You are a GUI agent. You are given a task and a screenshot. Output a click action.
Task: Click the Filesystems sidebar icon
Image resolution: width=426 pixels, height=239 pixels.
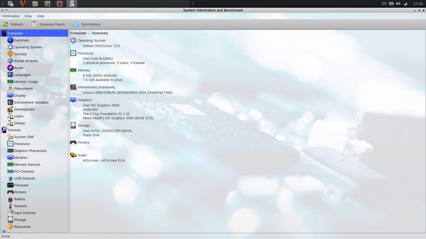[10, 89]
